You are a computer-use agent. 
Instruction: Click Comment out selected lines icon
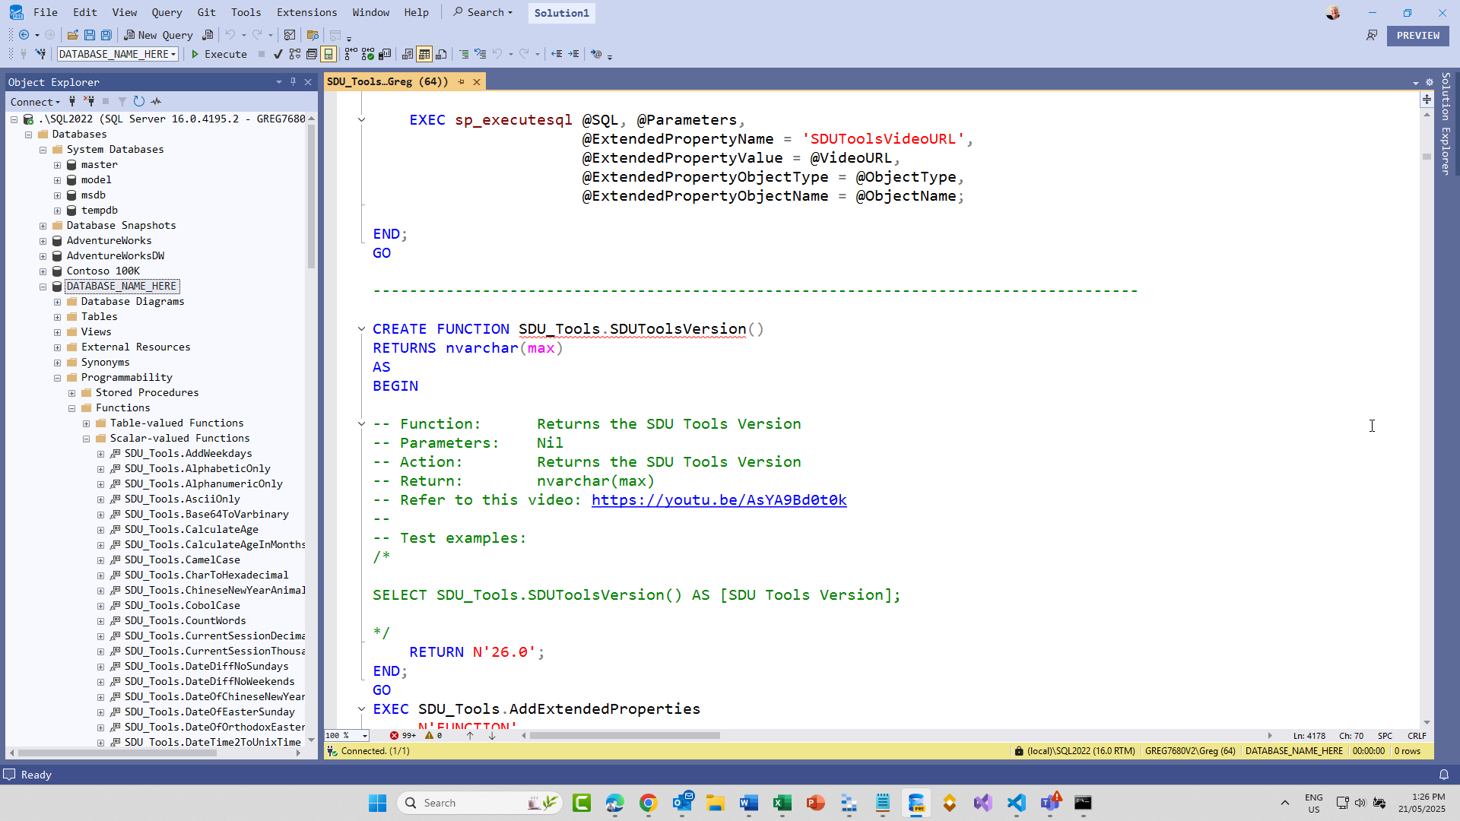pos(464,54)
